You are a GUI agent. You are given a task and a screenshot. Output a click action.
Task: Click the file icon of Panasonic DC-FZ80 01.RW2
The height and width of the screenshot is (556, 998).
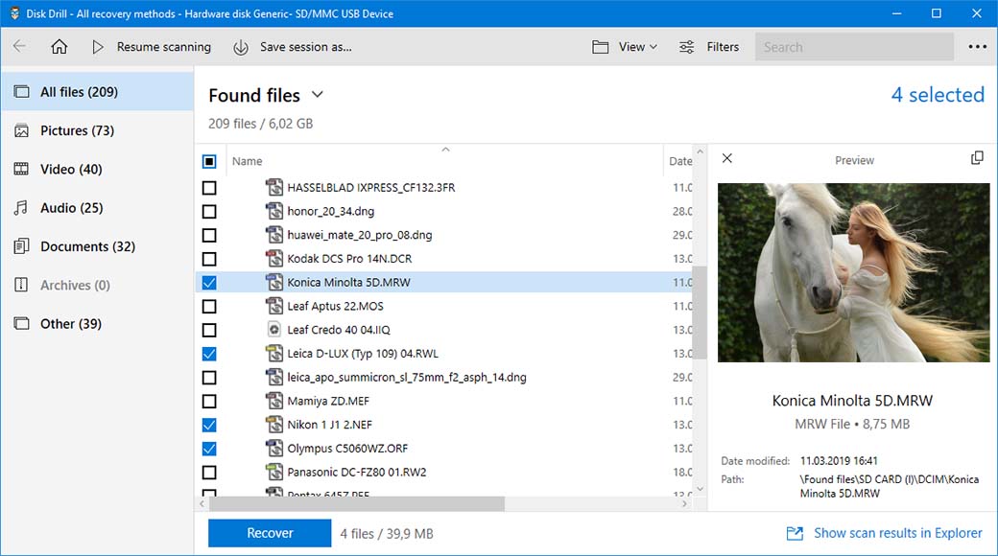point(274,472)
